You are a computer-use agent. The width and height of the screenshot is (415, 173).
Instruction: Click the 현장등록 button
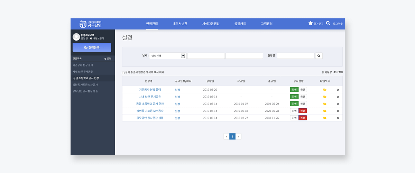pyautogui.click(x=92, y=47)
